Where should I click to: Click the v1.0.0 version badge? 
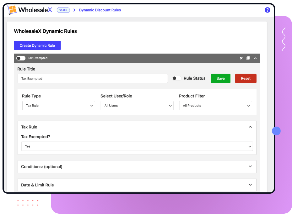tap(63, 10)
